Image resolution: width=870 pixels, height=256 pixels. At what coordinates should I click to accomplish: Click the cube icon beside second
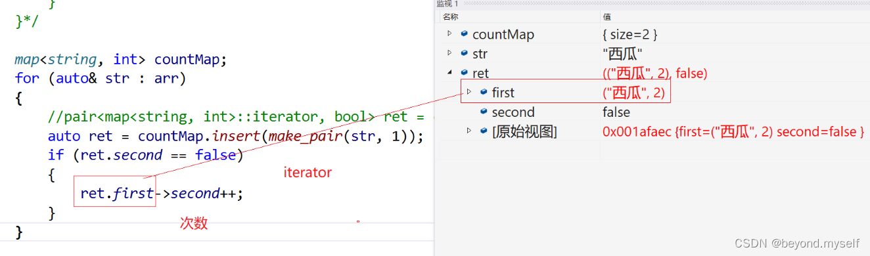tap(484, 112)
